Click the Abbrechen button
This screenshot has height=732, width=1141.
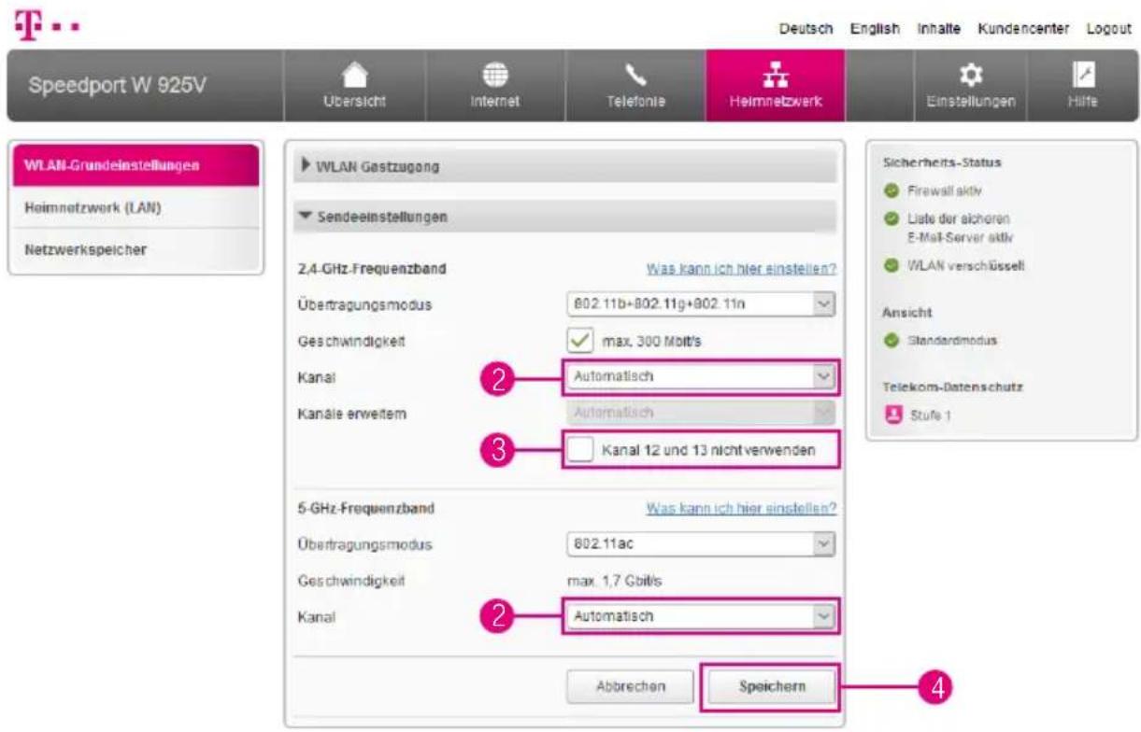pos(631,686)
